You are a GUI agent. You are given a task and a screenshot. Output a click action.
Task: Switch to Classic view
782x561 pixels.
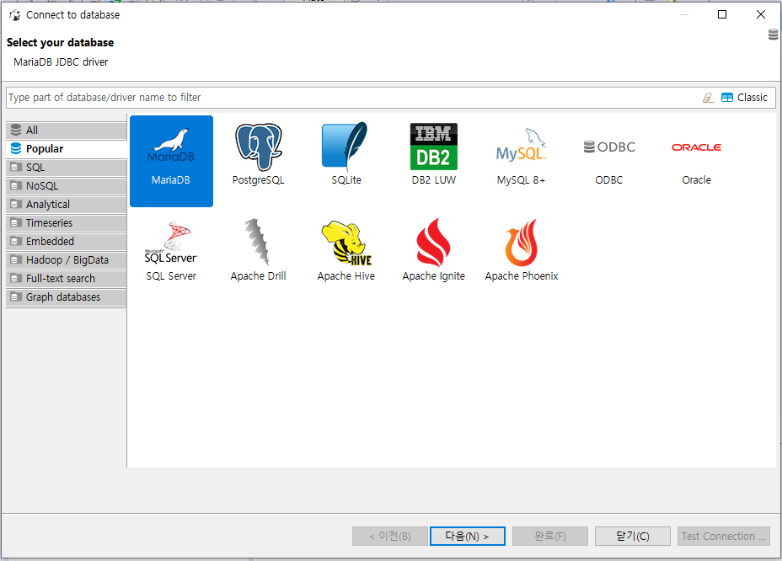tap(744, 98)
